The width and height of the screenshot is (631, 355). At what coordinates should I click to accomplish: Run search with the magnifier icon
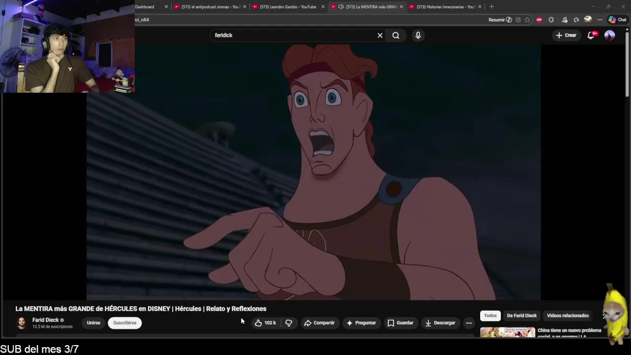point(396,35)
